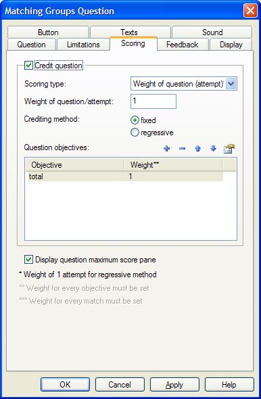Viewport: 261px width, 399px height.
Task: Open the objective properties icon
Action: pyautogui.click(x=229, y=149)
